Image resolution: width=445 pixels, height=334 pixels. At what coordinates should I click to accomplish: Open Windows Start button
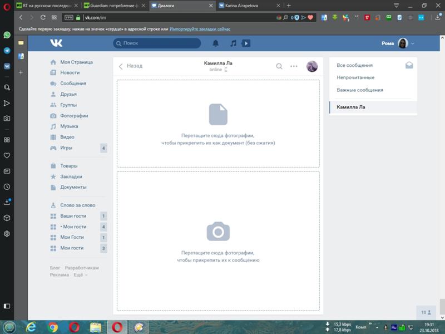click(9, 327)
